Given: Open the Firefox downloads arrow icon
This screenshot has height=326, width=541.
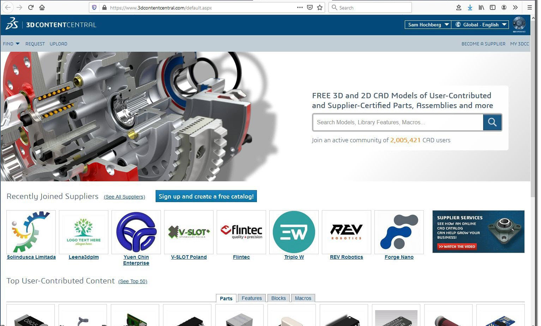Looking at the screenshot, I should click(x=470, y=7).
